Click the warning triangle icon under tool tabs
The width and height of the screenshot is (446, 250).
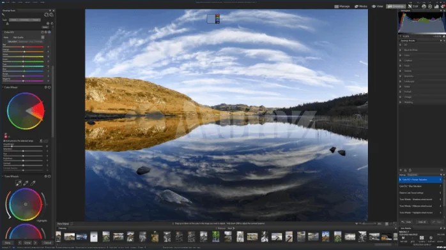pos(7,24)
